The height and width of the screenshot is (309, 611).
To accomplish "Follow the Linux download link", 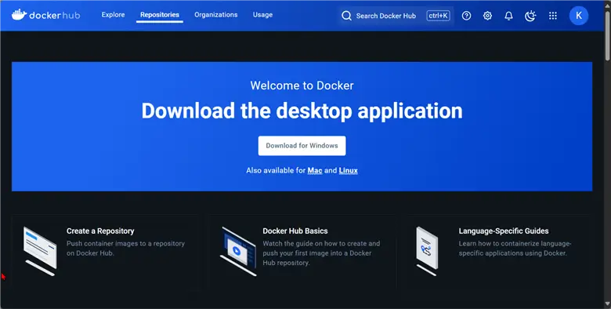I will point(349,170).
